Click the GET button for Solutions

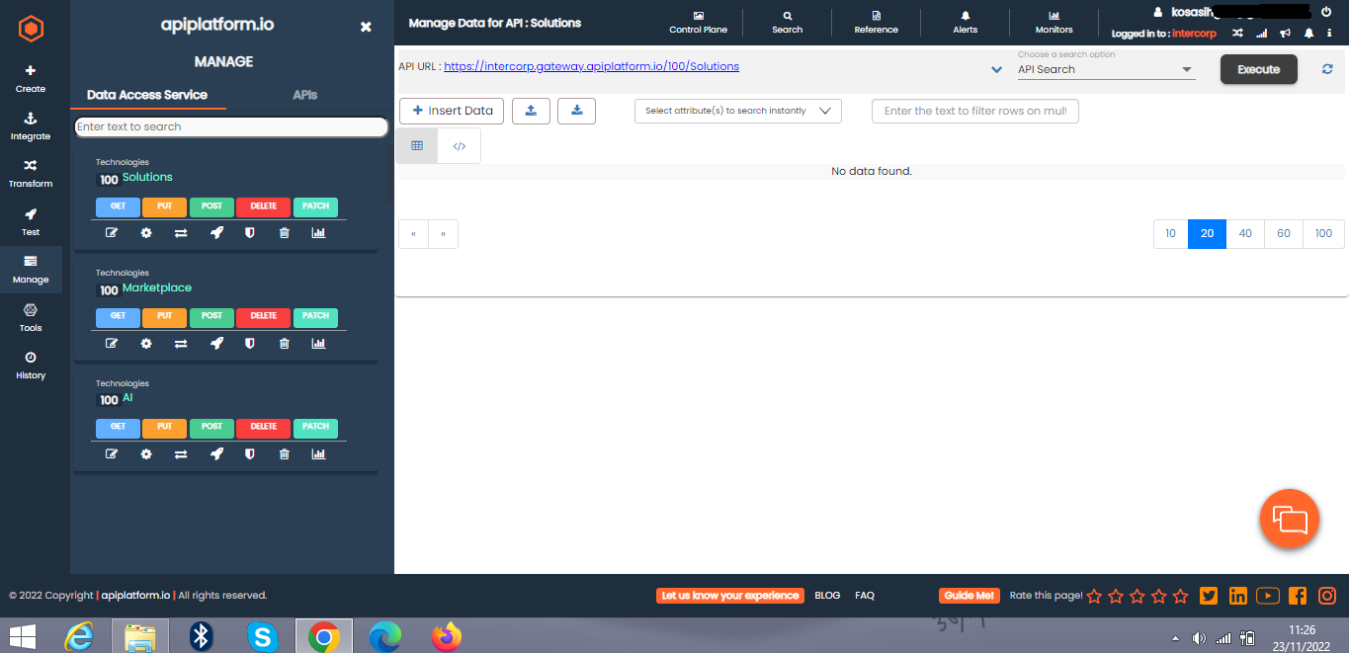click(x=118, y=206)
